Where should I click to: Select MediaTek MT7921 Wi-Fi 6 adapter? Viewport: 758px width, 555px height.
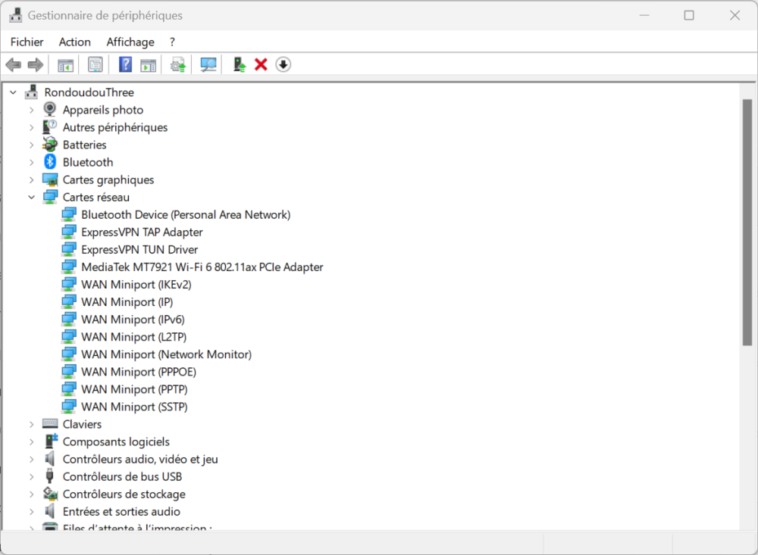(202, 267)
